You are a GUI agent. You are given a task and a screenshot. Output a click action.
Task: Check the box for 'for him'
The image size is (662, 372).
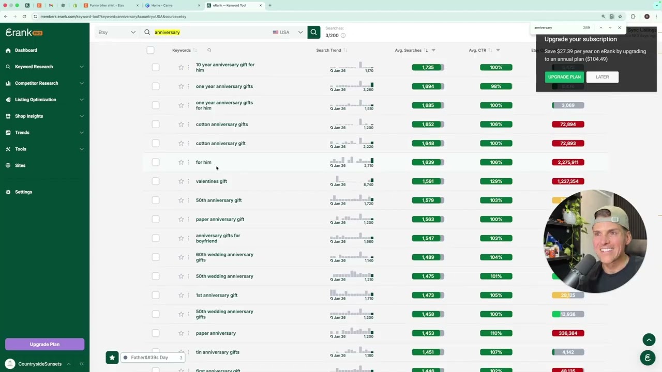[x=156, y=162]
